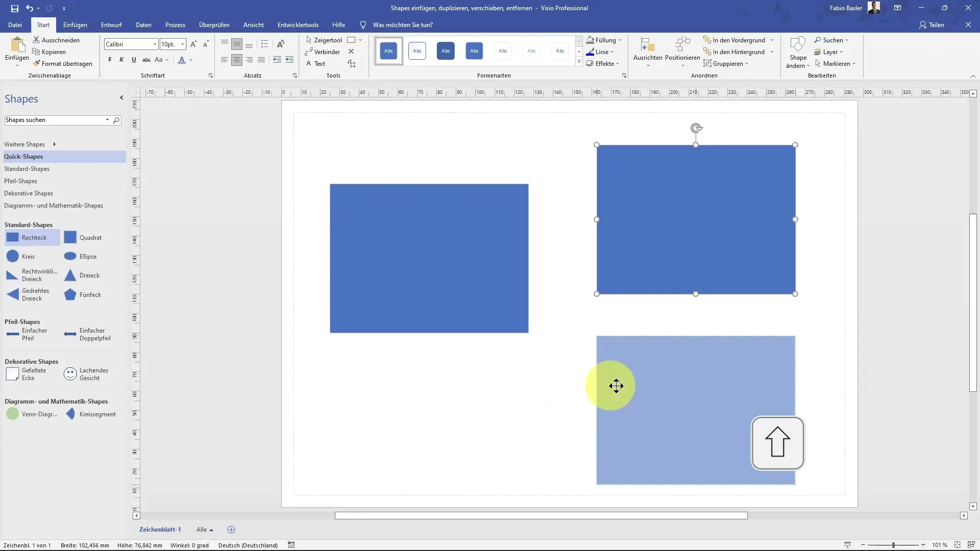Click the Einfügen clipboard icon

(17, 45)
